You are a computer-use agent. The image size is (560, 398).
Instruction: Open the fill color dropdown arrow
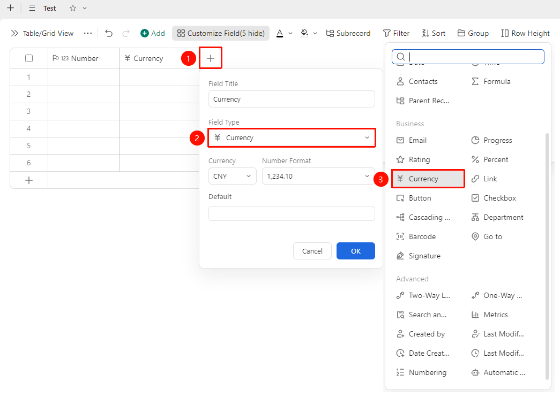point(315,33)
